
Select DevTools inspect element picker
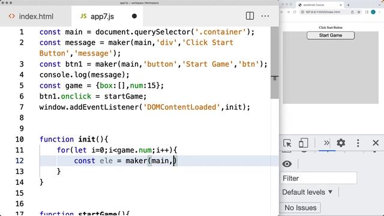click(287, 143)
